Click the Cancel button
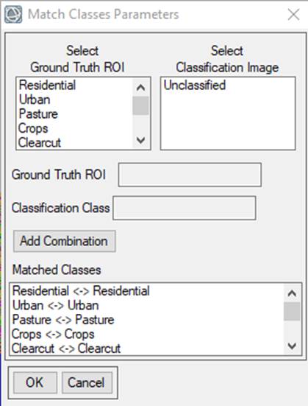The image size is (308, 406). 87,382
